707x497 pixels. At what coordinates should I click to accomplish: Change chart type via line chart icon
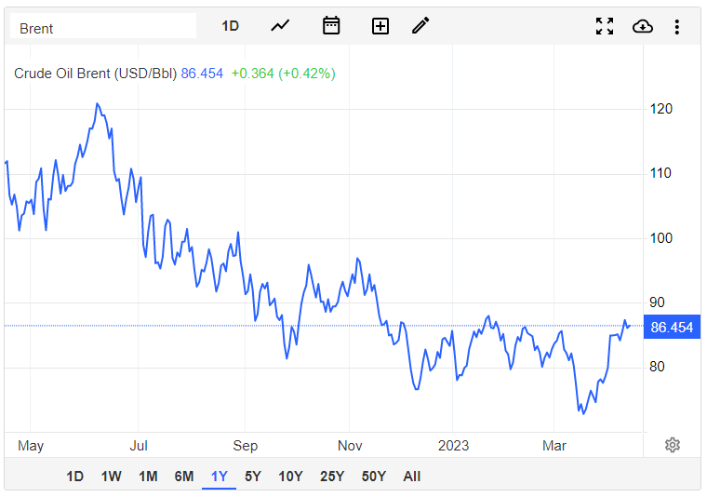click(280, 26)
